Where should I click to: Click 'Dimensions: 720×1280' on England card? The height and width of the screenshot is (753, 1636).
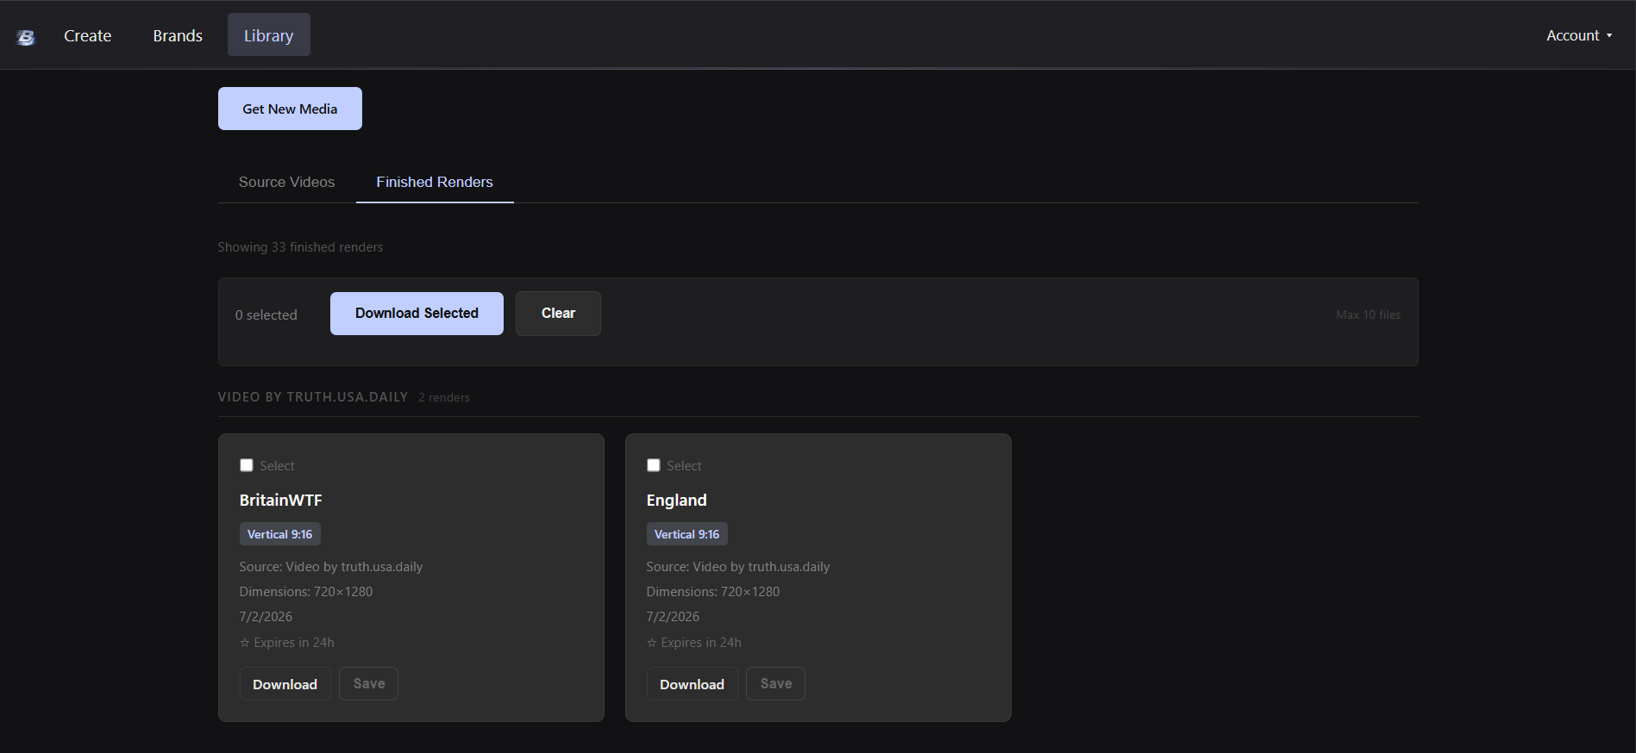pos(713,592)
